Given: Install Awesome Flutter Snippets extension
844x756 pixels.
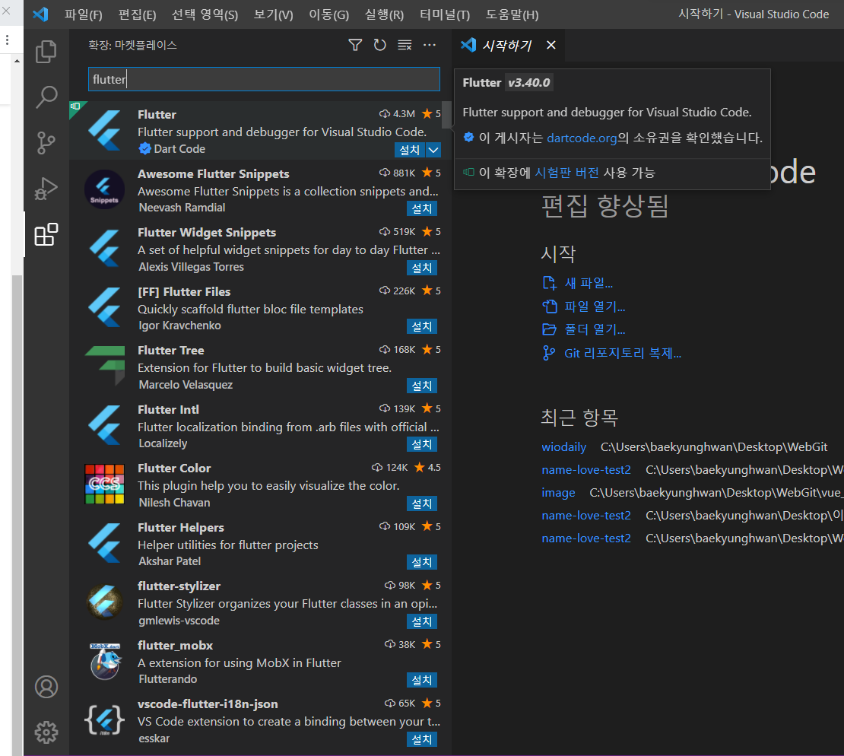Looking at the screenshot, I should 422,208.
